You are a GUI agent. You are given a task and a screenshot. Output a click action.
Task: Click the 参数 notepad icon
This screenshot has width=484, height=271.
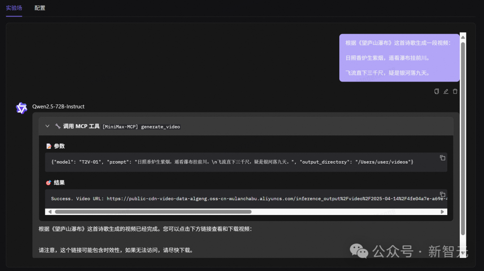coord(48,146)
